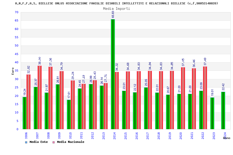The width and height of the screenshot is (233, 155).
Task: Click the 35 y-axis tick label
Action: [17, 71]
